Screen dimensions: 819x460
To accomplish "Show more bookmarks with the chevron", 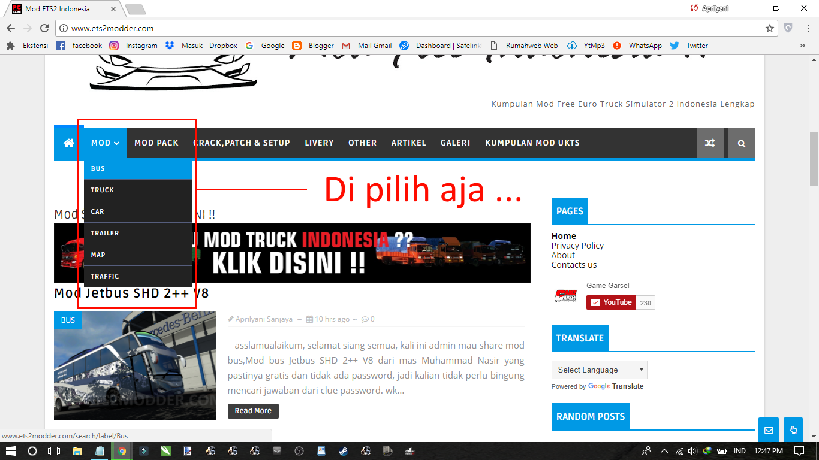I will coord(803,46).
